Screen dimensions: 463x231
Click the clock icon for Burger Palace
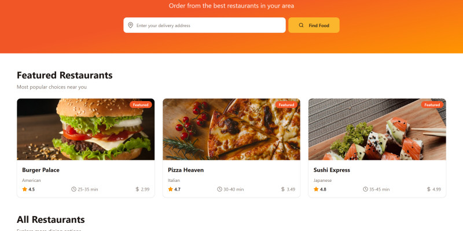coord(74,189)
